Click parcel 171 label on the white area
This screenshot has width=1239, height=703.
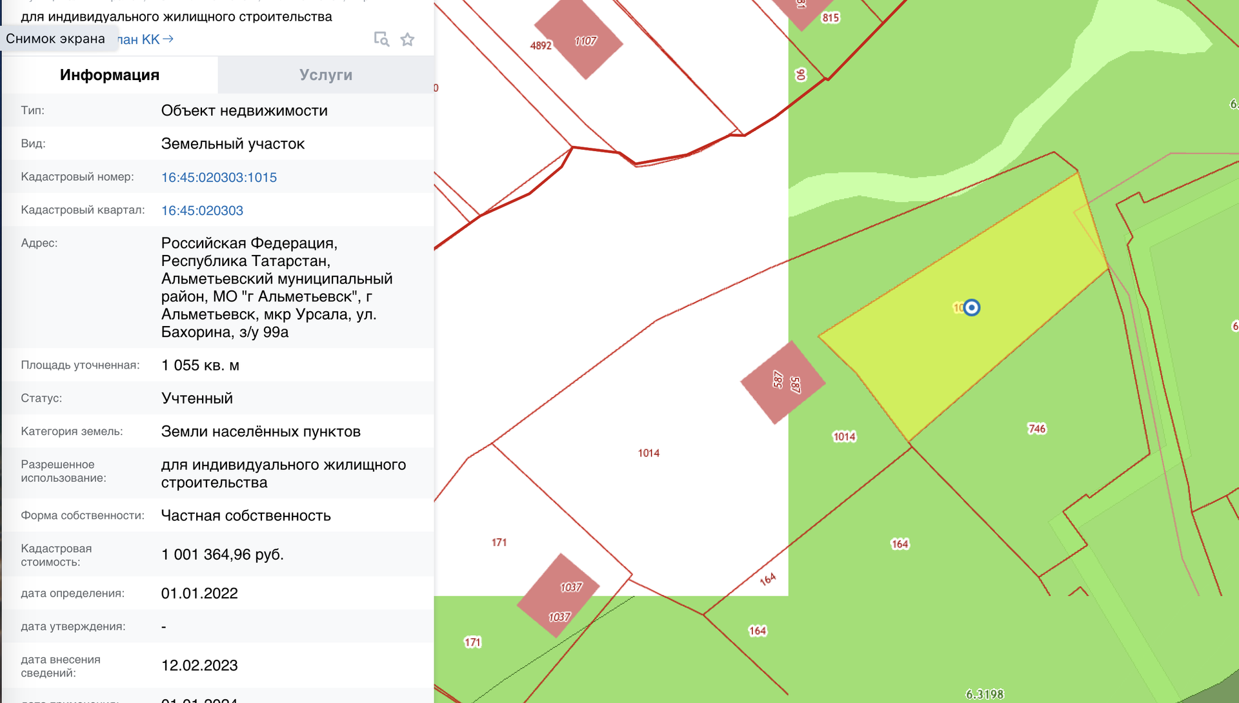(499, 542)
